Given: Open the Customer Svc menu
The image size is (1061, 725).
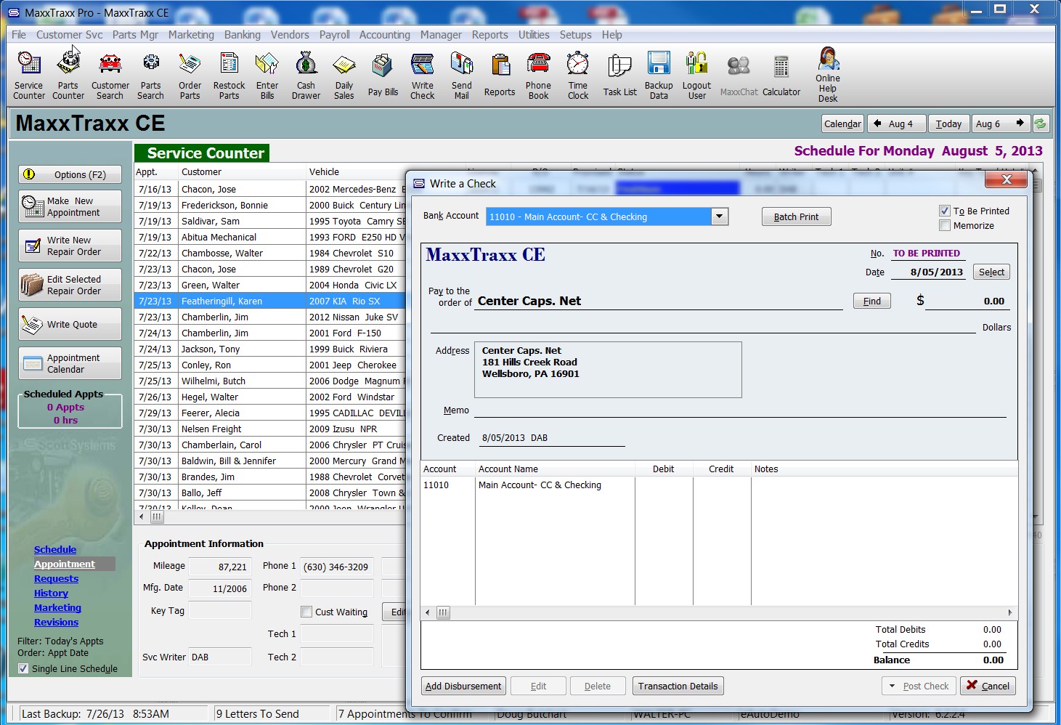Looking at the screenshot, I should [x=70, y=34].
